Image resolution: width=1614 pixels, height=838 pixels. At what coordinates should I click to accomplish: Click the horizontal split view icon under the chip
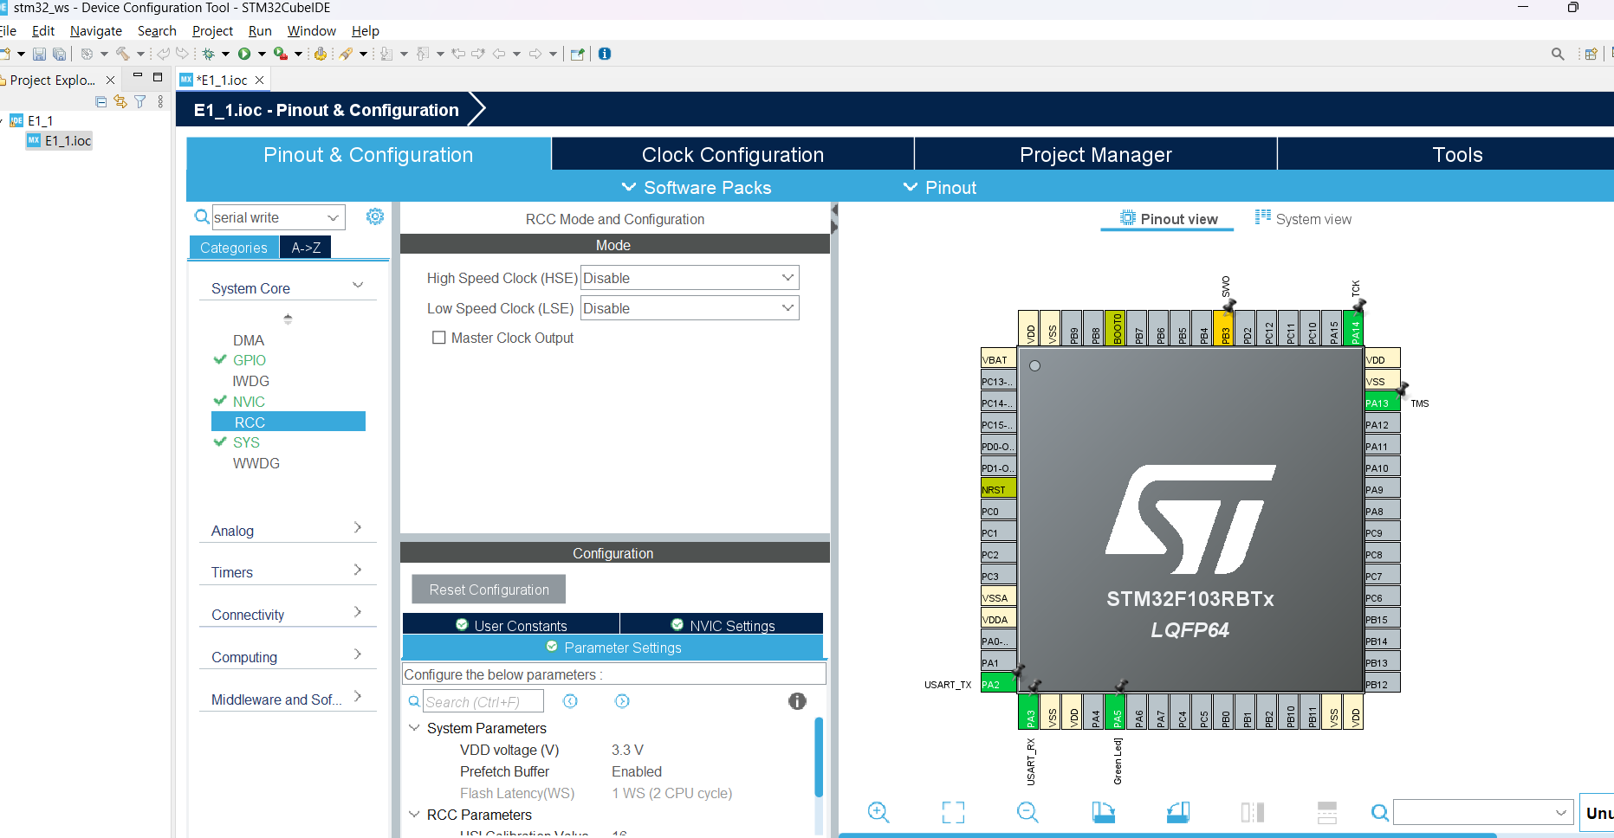click(x=1327, y=812)
